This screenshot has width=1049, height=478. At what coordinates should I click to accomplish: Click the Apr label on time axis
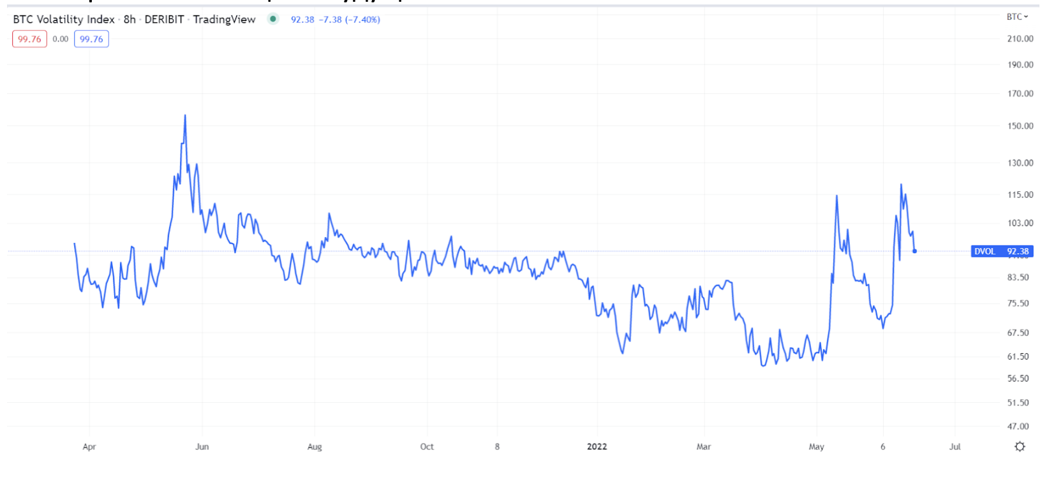pos(89,447)
